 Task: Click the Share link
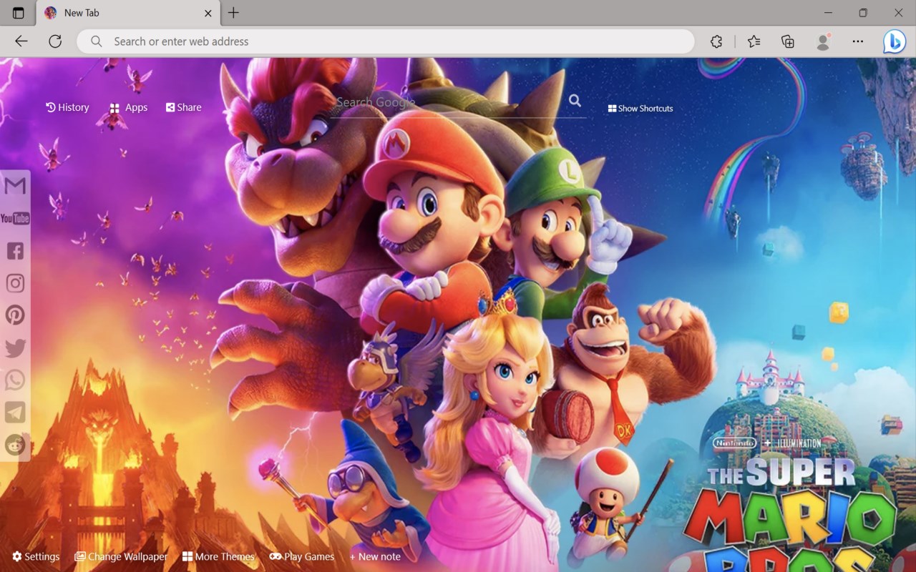pos(184,107)
